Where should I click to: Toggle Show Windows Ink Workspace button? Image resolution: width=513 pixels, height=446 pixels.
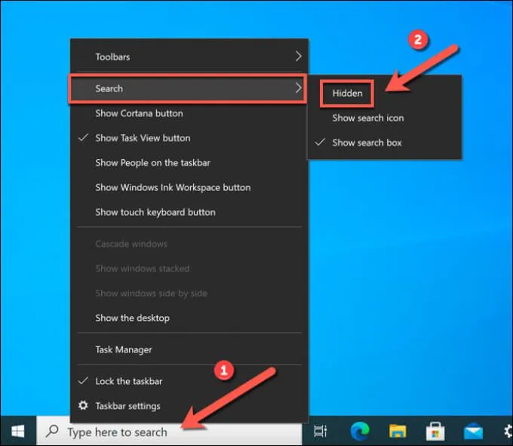point(189,187)
